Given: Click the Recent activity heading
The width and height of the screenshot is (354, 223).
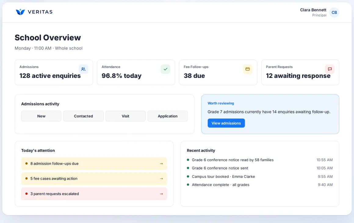Looking at the screenshot, I should point(201,151).
